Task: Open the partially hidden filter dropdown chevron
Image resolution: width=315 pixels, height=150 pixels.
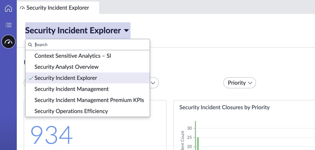Action: [x=153, y=83]
